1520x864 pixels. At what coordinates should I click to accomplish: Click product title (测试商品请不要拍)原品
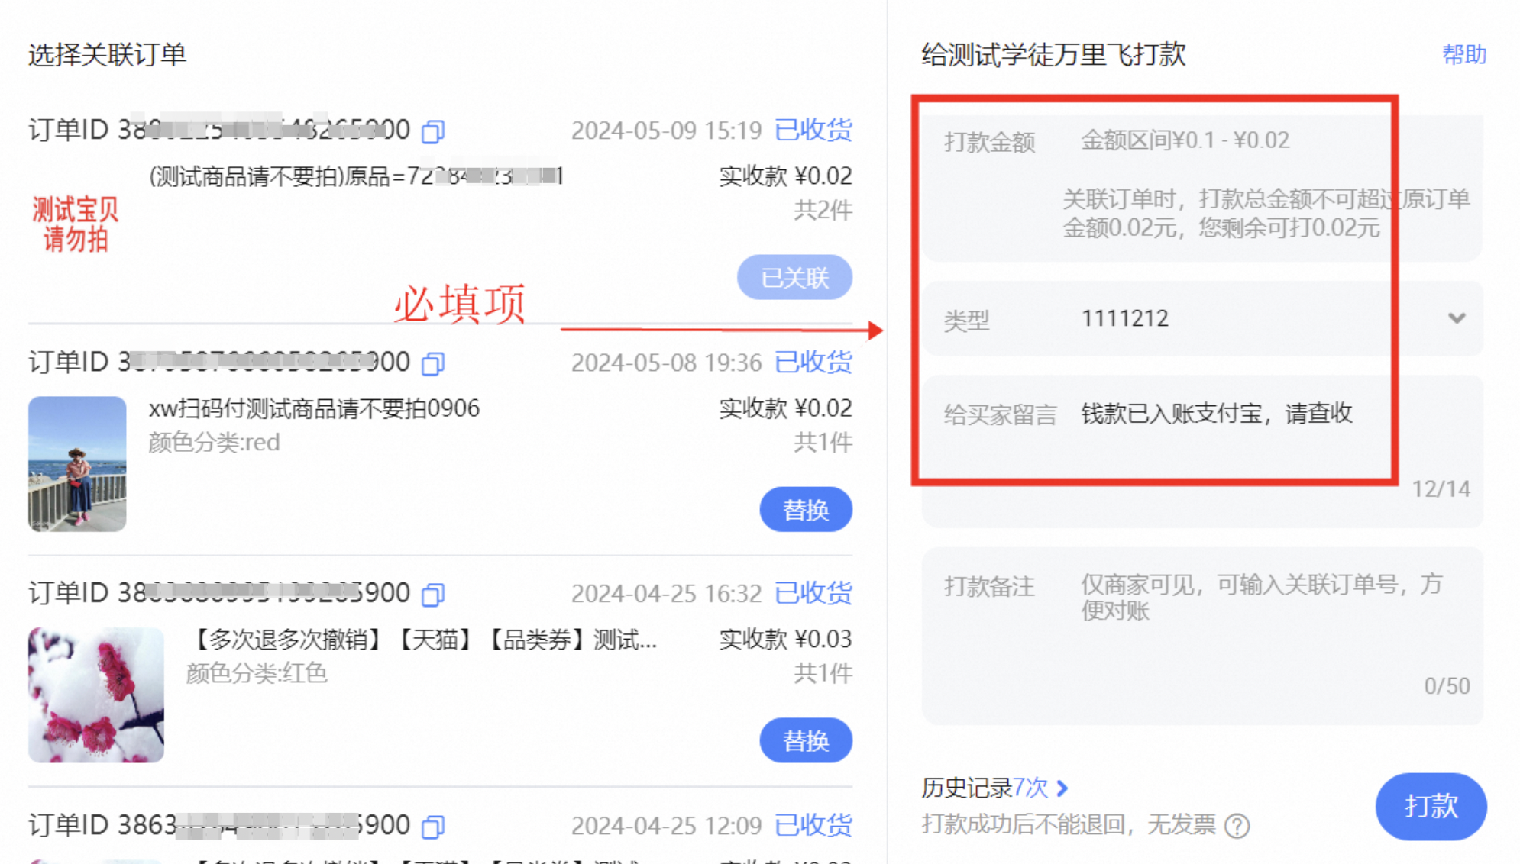tap(356, 176)
